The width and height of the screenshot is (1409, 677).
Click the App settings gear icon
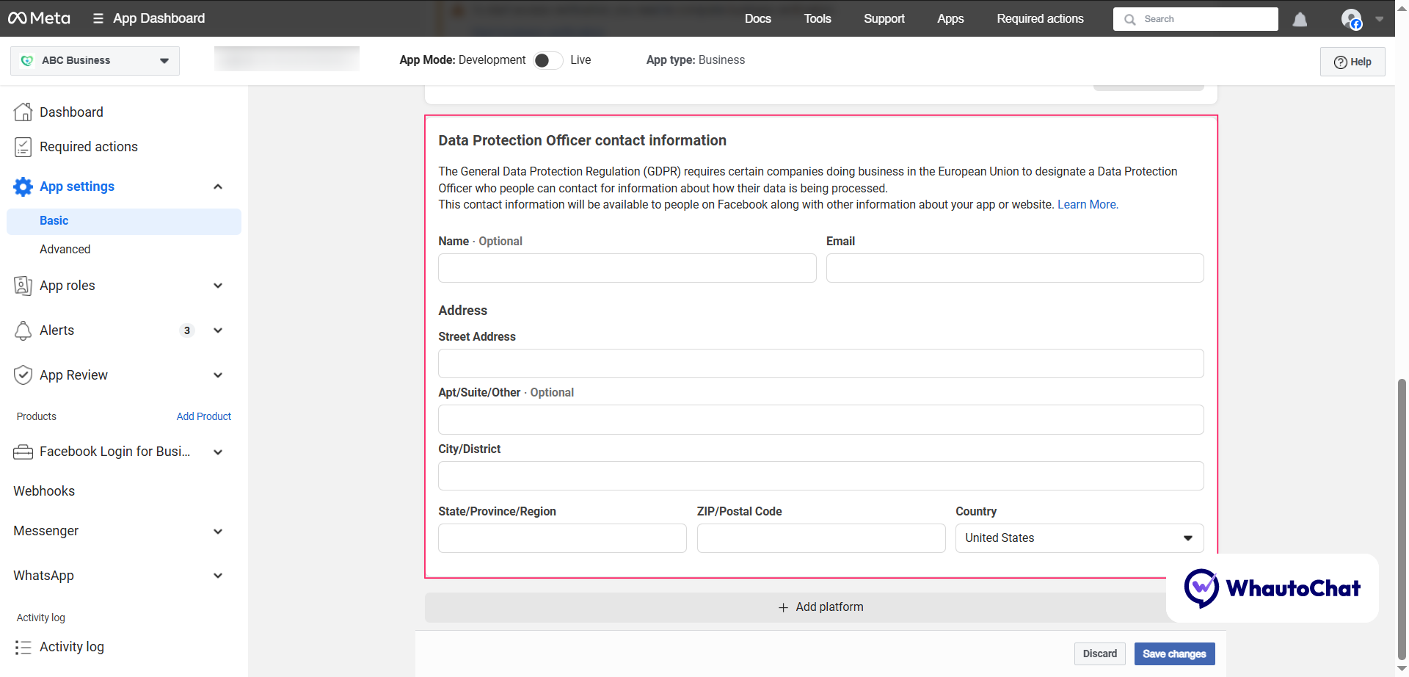point(23,187)
